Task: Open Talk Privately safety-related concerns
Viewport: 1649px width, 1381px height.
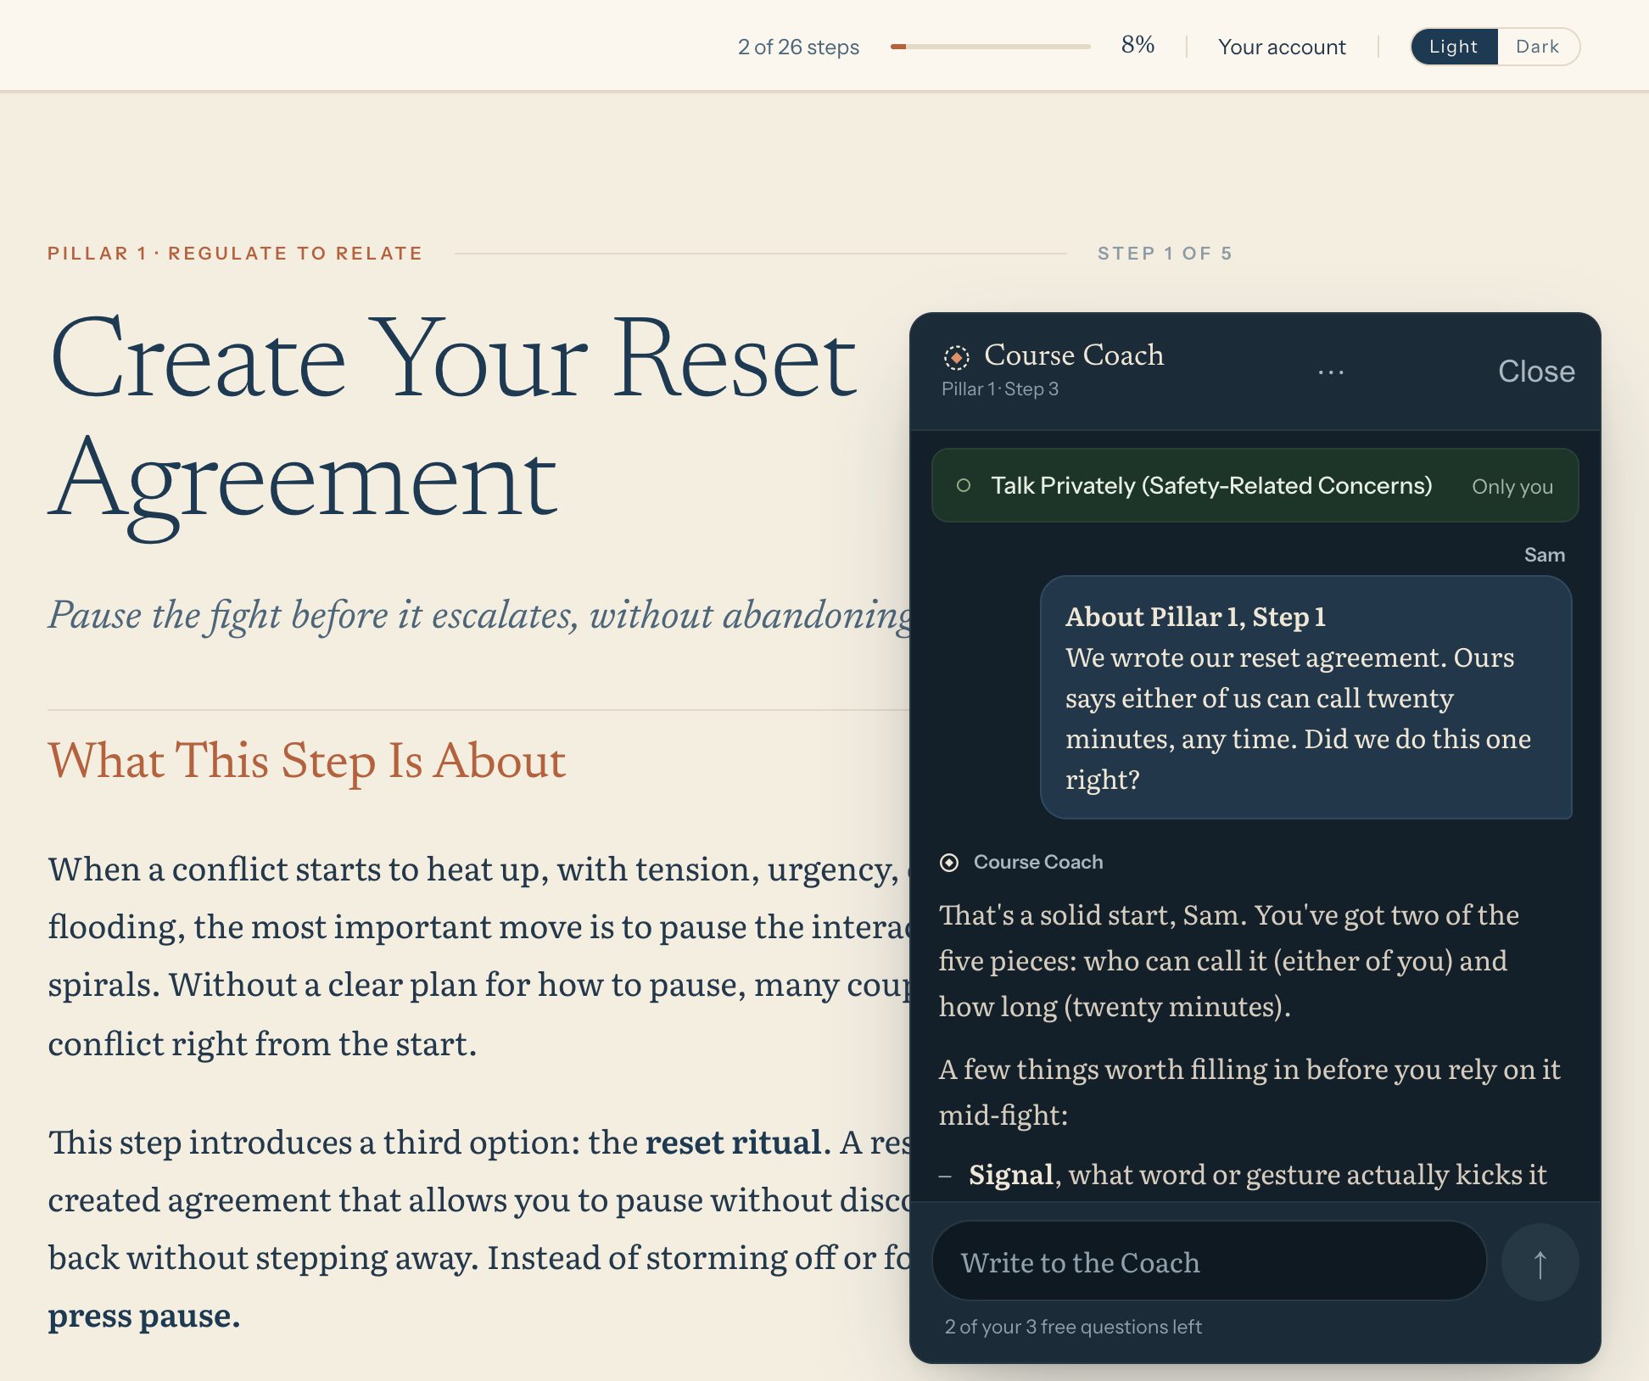Action: coord(1255,486)
